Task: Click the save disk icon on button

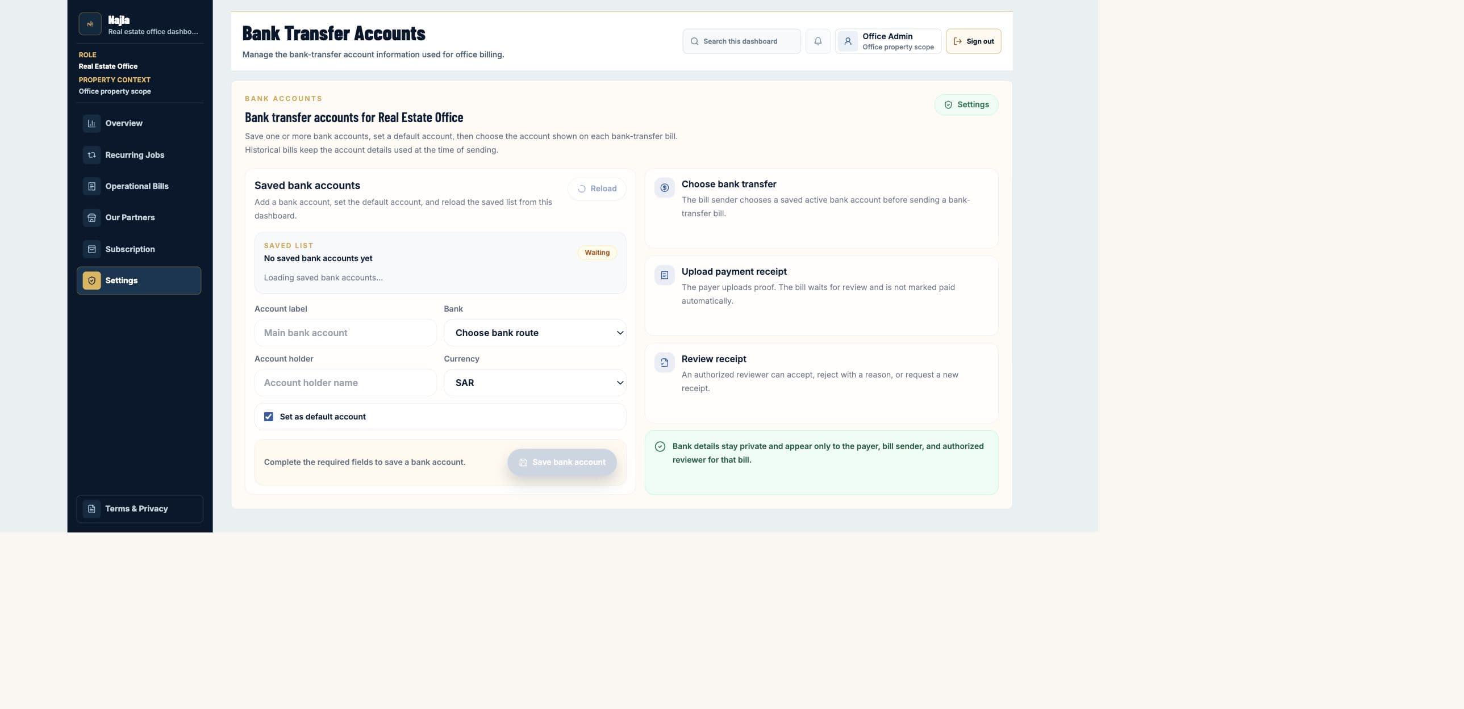Action: (523, 463)
